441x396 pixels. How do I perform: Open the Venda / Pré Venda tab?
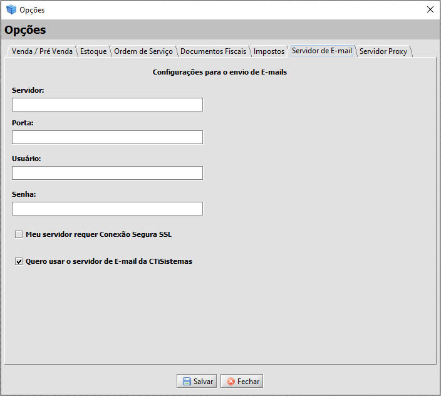point(42,51)
